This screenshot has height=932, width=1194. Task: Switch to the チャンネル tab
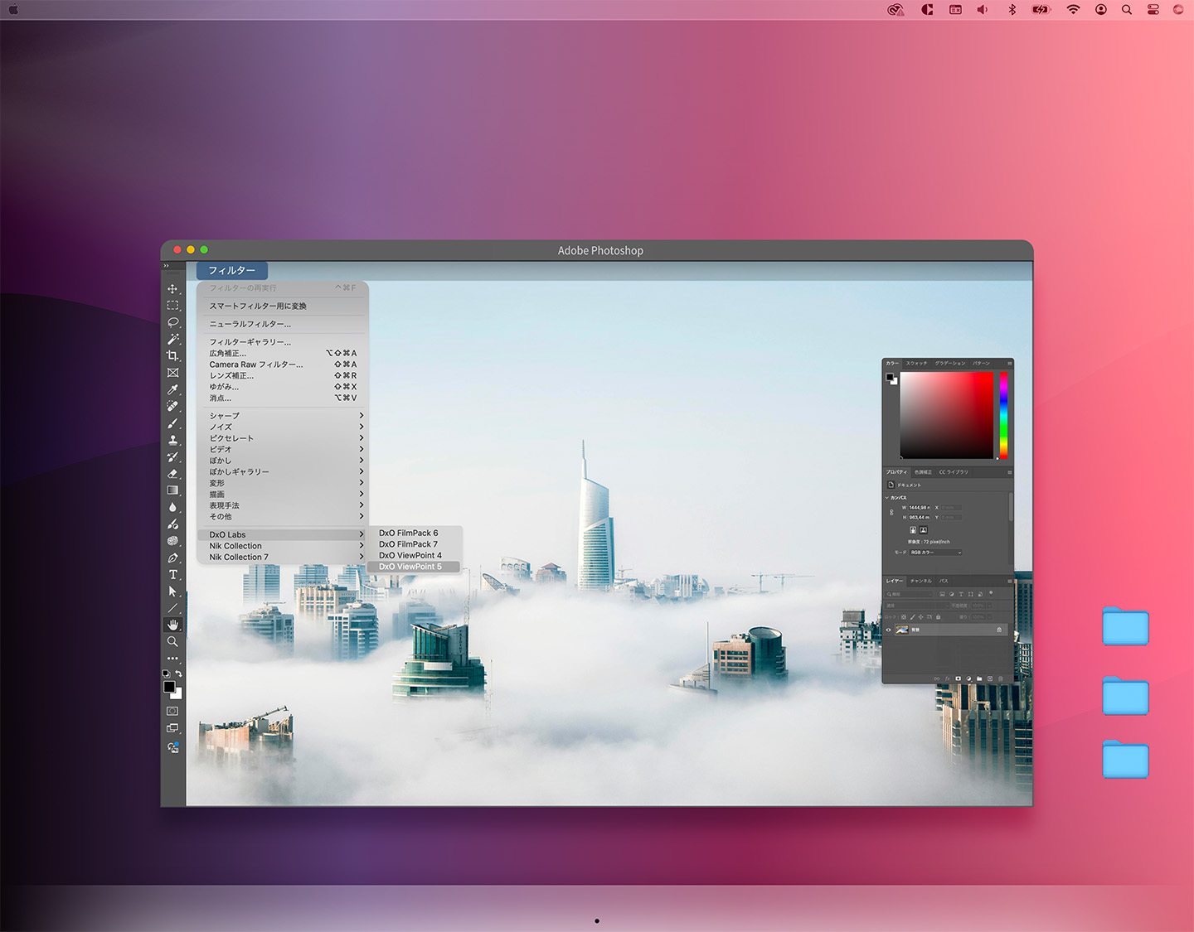pos(920,581)
